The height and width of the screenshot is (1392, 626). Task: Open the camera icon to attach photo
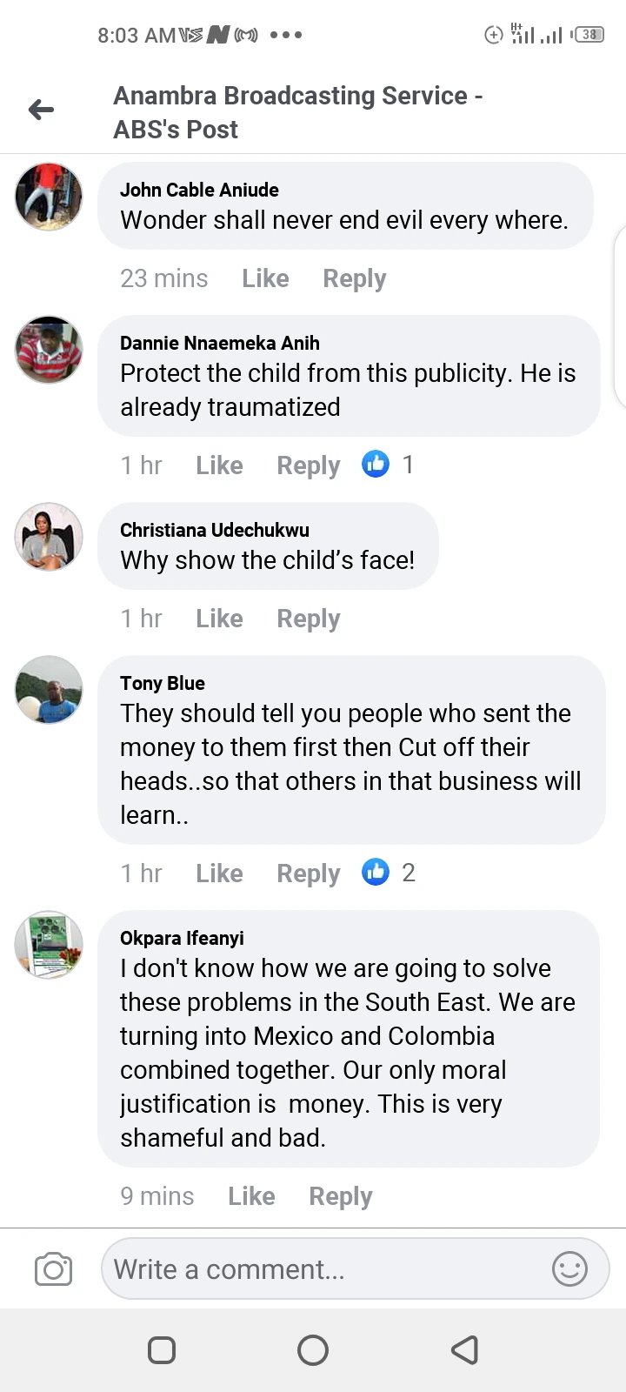click(53, 1269)
